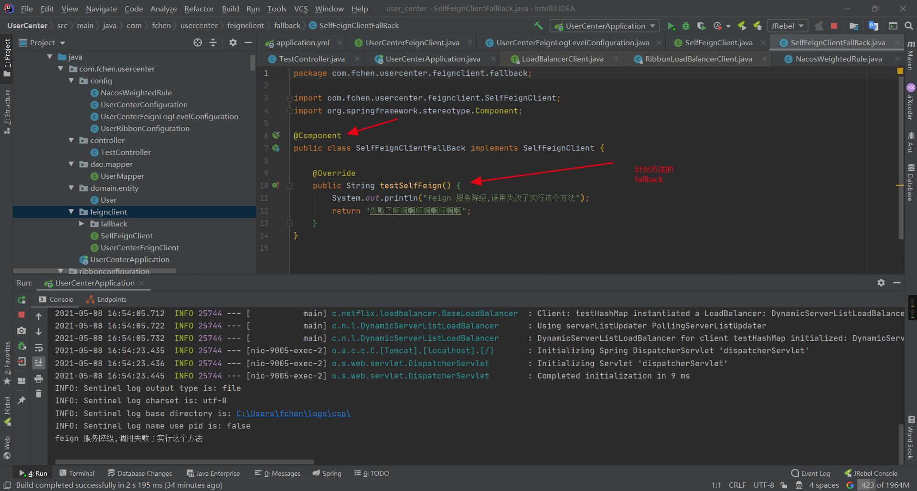
Task: Toggle the Structure tool window stripe button
Action: tap(7, 112)
